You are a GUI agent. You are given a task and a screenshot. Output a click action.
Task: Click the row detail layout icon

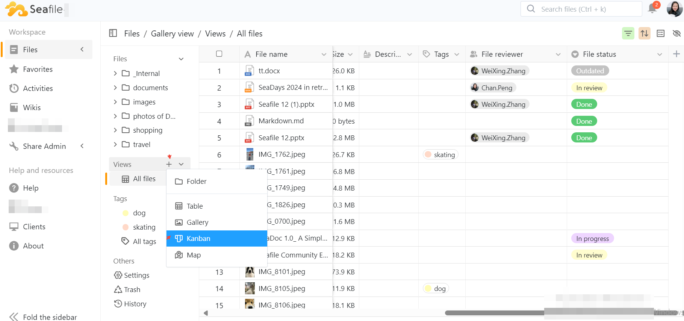(660, 33)
